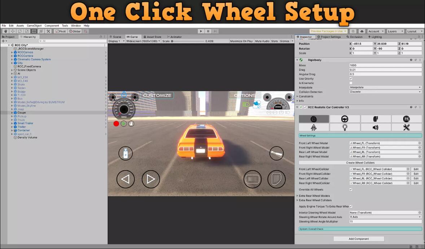This screenshot has height=249, width=425.
Task: Expand the Extra Rear Wheel Models foldout
Action: (x=297, y=196)
